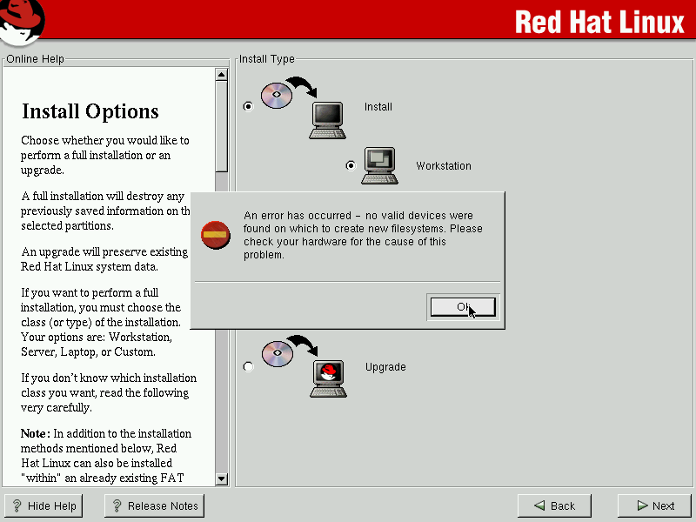Click the Workstation computer icon

tap(379, 165)
